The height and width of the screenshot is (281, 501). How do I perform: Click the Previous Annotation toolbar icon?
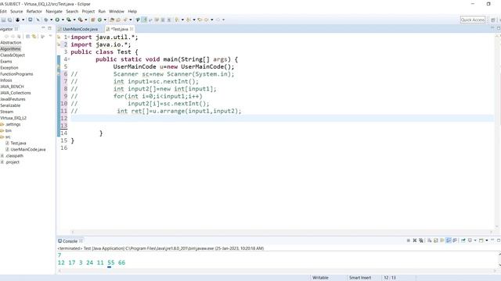click(189, 20)
